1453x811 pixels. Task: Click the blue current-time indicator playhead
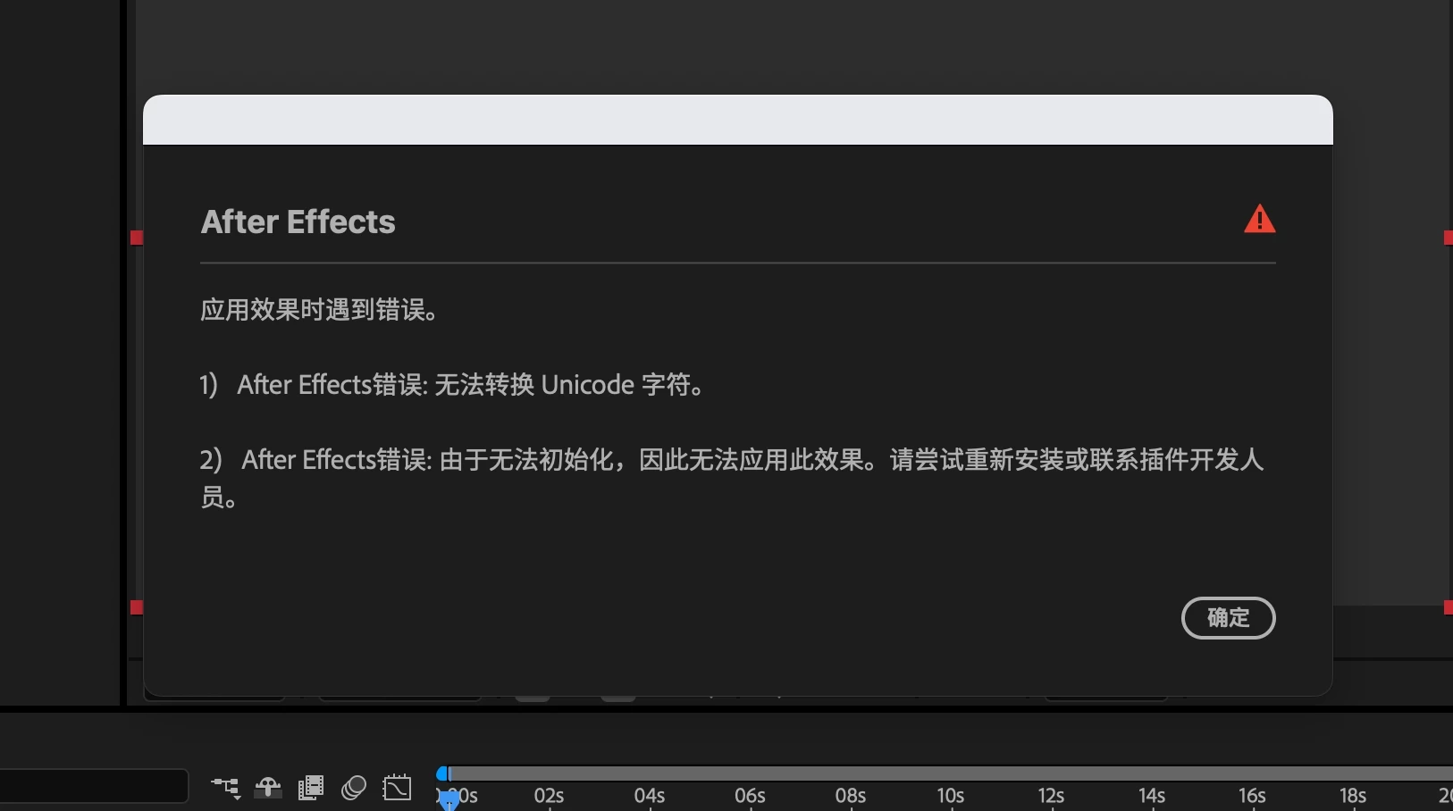coord(449,799)
